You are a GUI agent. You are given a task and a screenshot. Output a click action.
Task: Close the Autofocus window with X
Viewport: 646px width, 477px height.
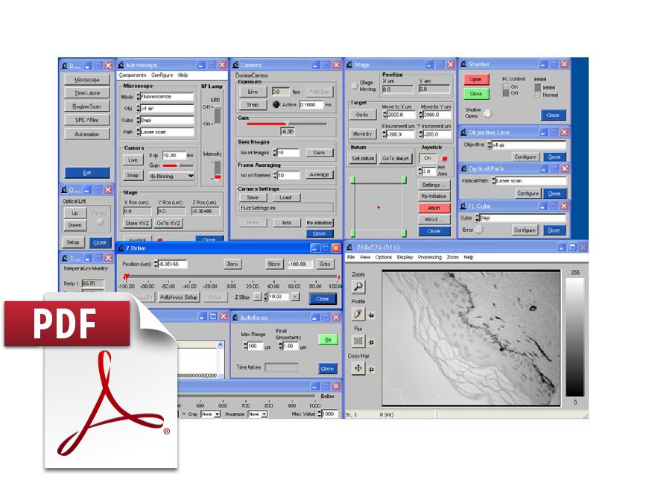(336, 317)
